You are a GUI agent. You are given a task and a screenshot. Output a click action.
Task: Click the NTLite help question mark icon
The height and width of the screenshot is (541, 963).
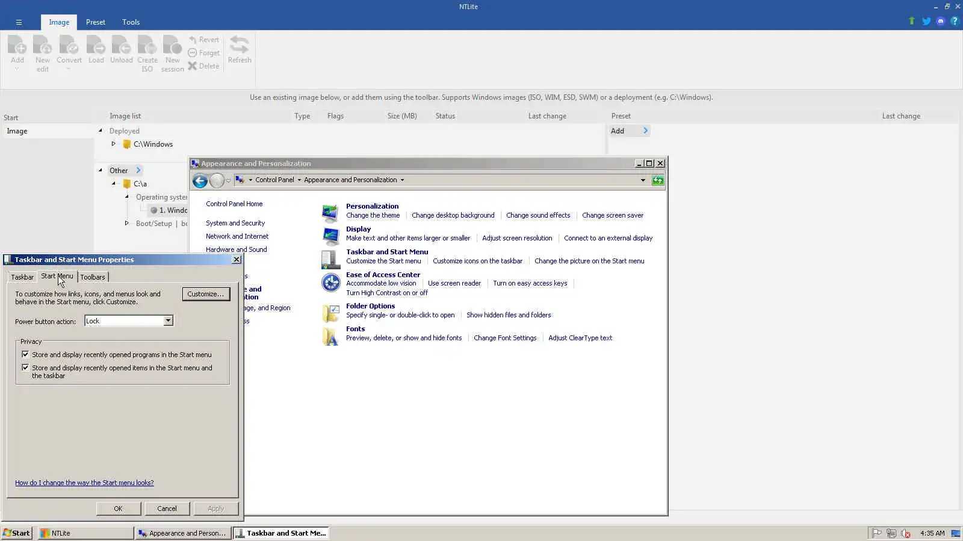tap(955, 21)
